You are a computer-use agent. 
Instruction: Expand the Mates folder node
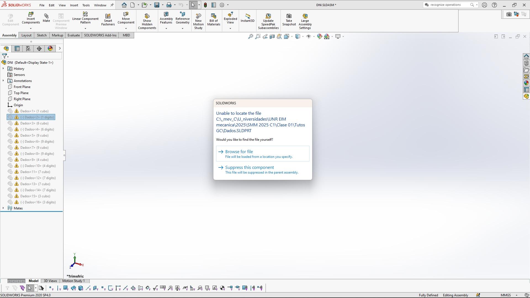point(3,208)
